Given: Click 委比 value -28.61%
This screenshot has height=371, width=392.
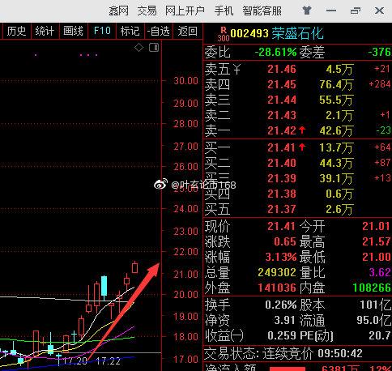Looking at the screenshot, I should 275,52.
